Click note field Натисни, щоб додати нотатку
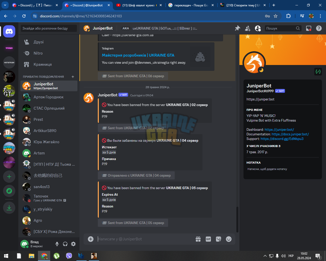 tap(282, 169)
